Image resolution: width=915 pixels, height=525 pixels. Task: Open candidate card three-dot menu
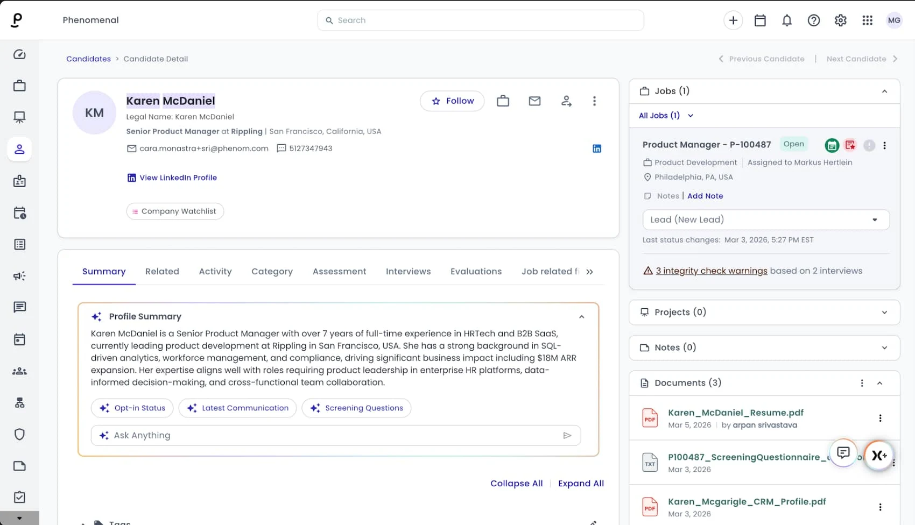pos(594,101)
